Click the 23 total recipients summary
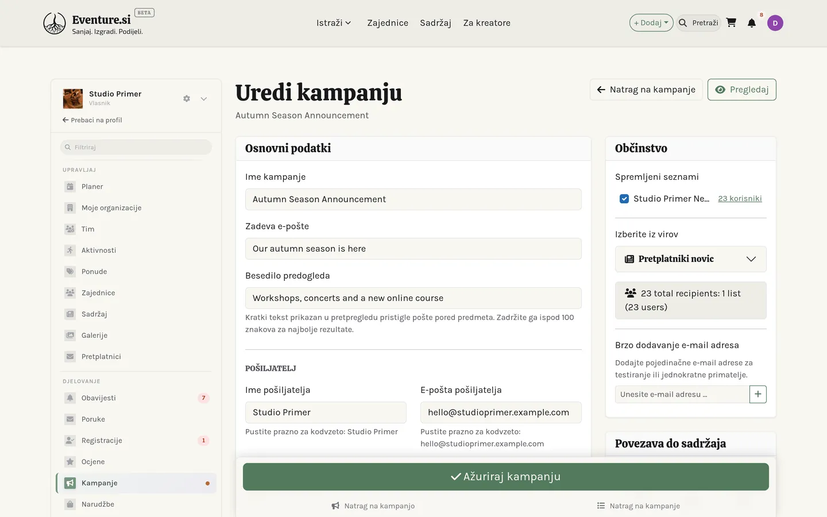827x517 pixels. coord(691,300)
